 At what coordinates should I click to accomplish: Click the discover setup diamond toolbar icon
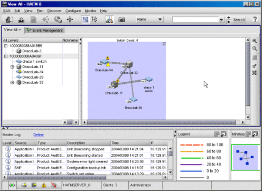coord(45,20)
